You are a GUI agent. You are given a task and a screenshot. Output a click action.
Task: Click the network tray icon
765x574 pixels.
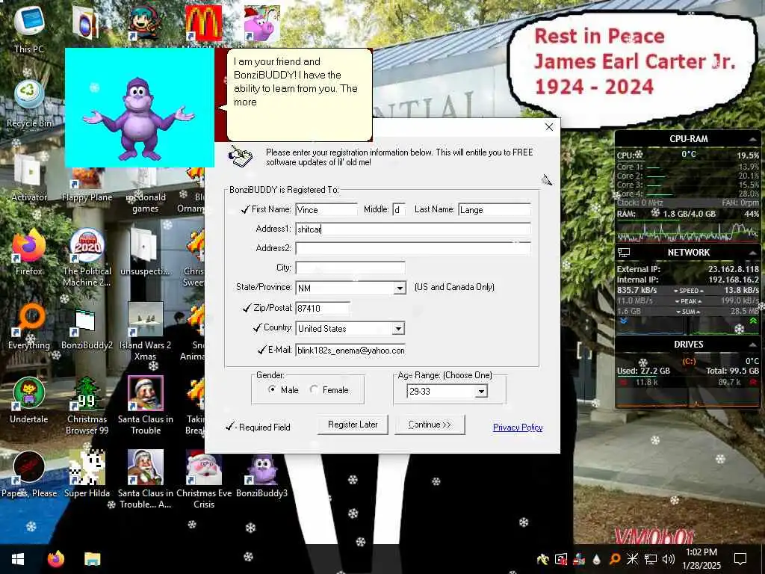(x=651, y=559)
